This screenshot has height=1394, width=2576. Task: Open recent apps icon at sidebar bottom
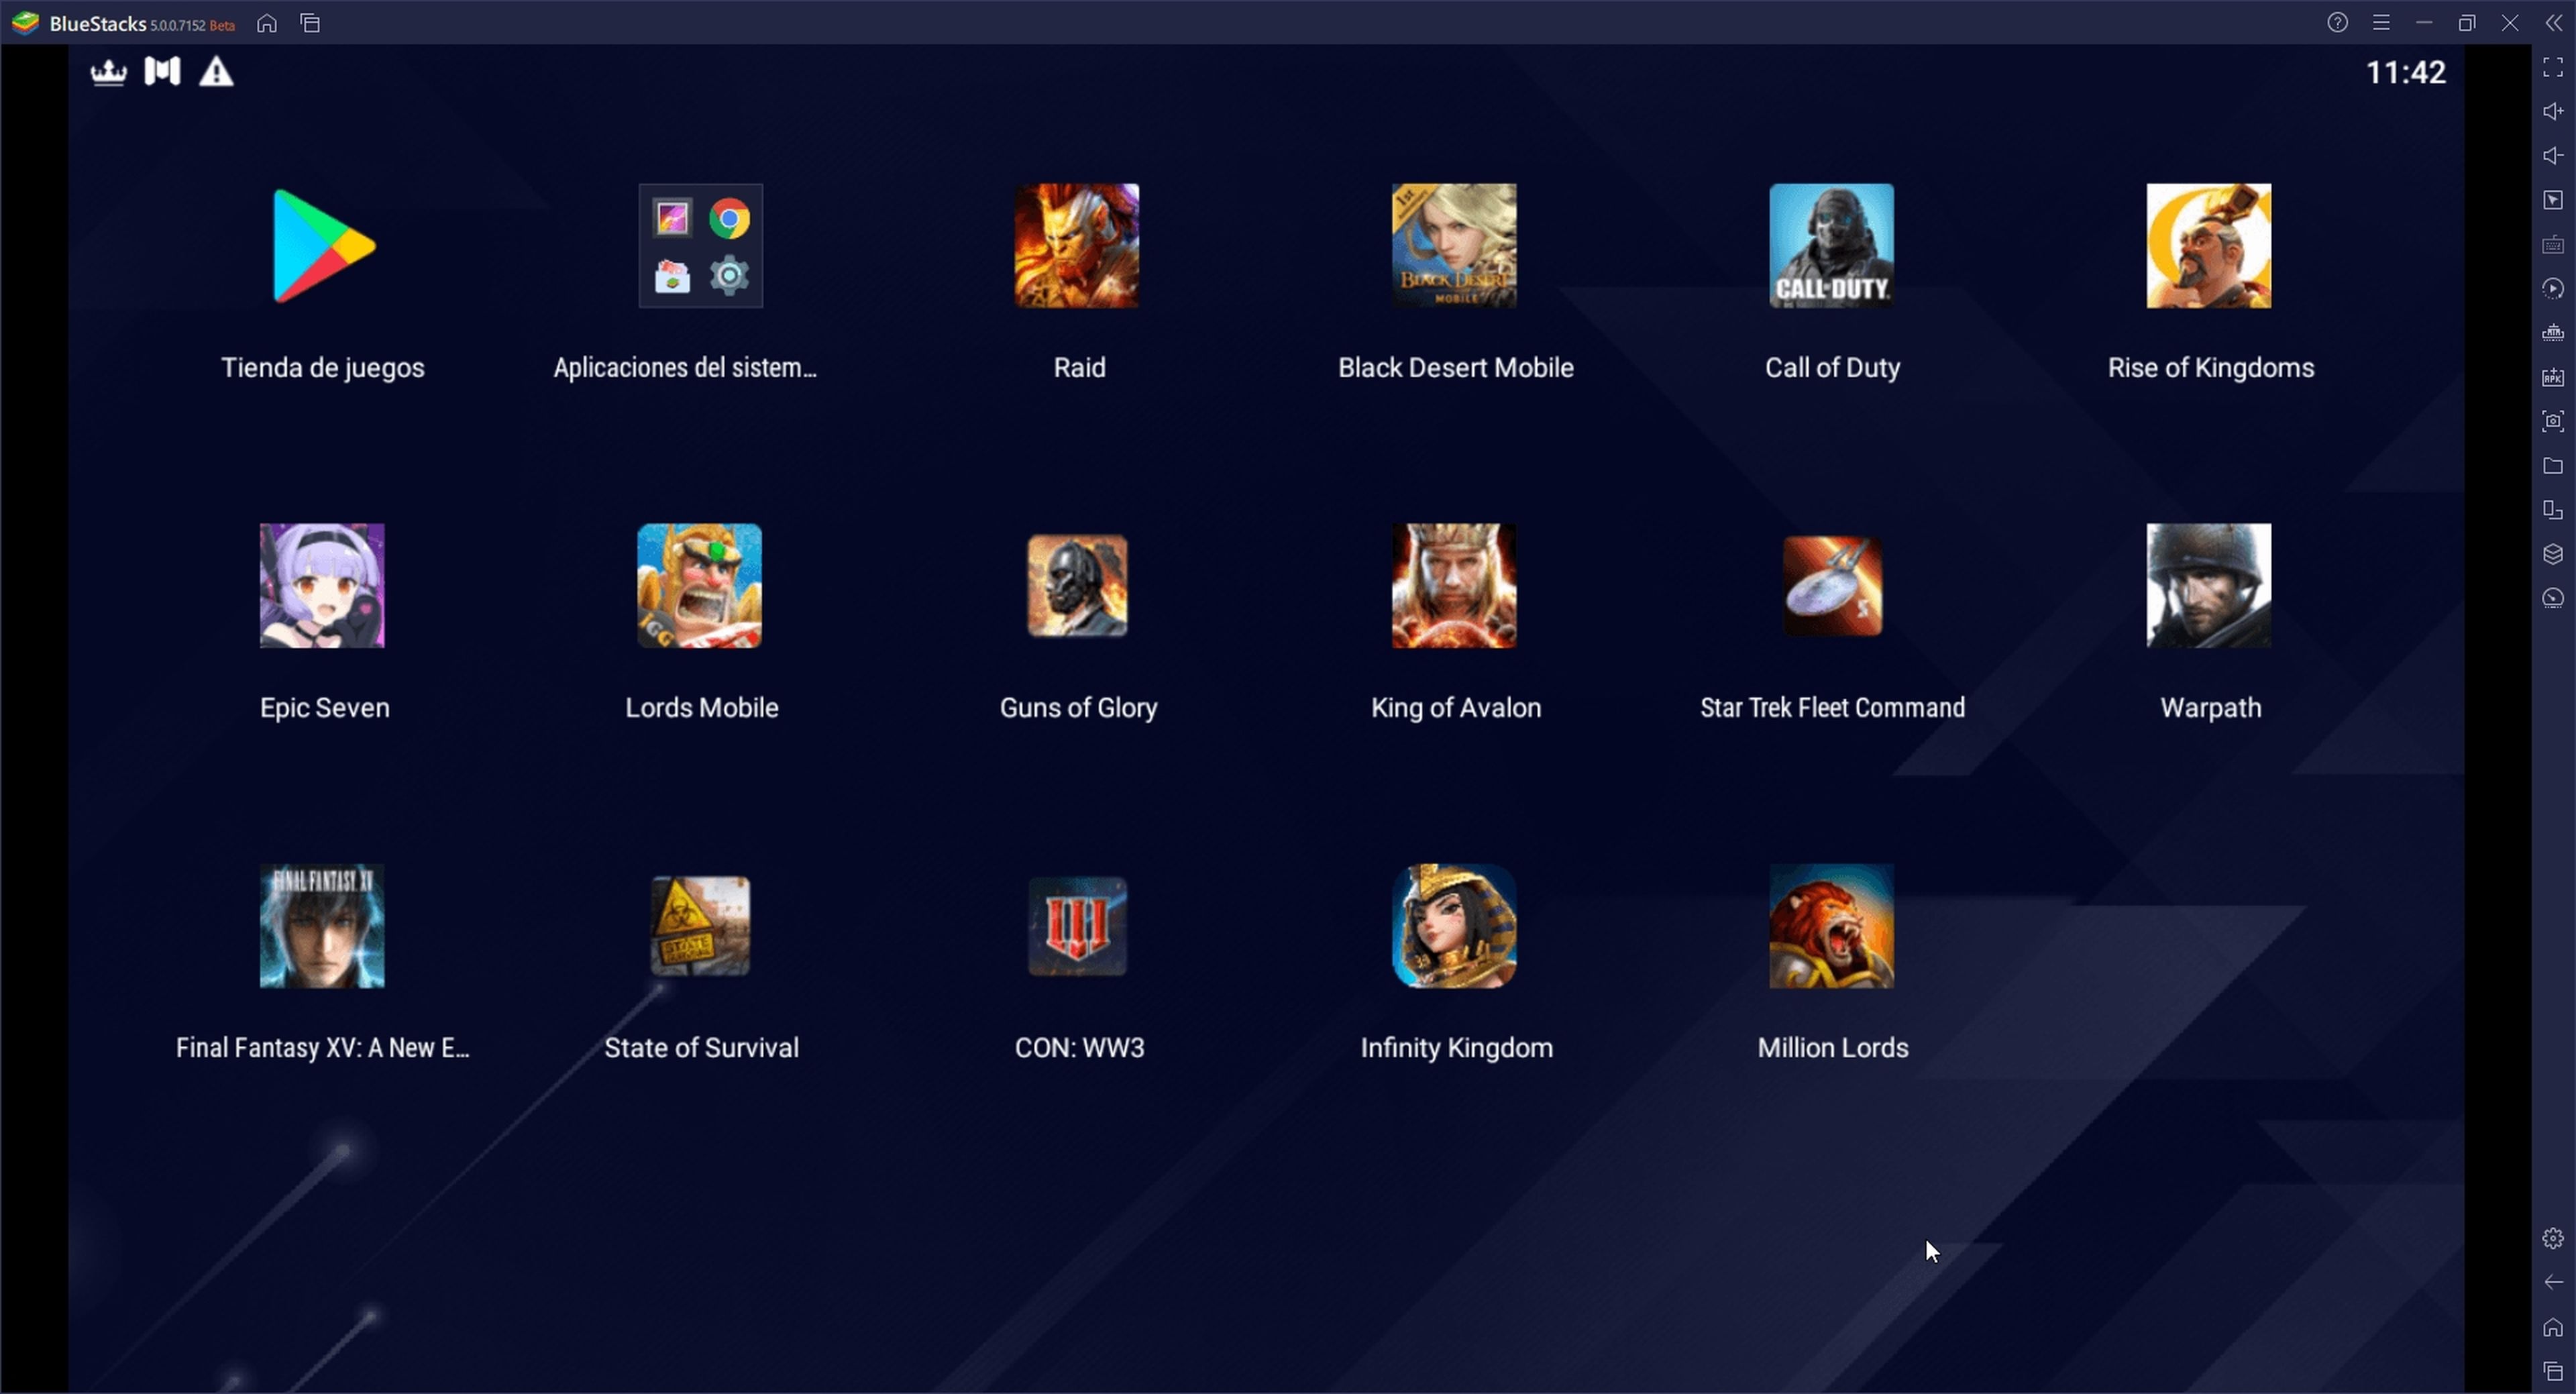(x=2553, y=1371)
